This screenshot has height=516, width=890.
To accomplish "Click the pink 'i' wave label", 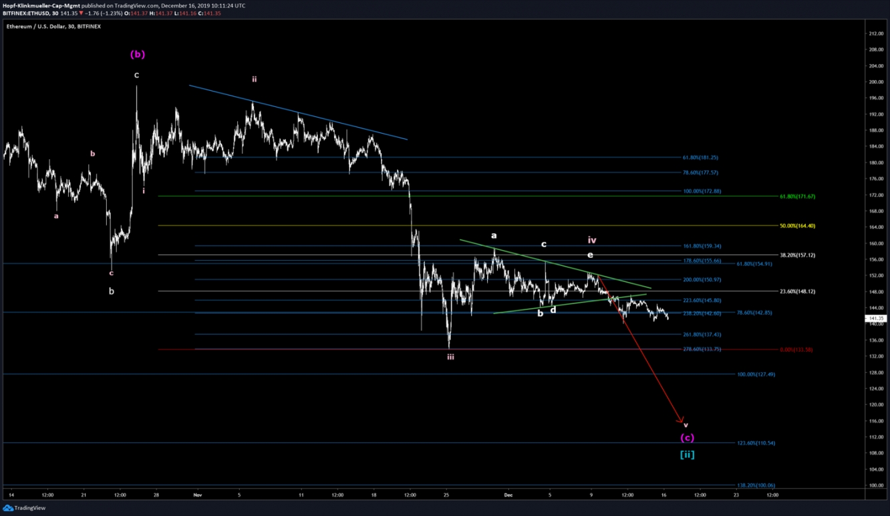I will click(143, 190).
